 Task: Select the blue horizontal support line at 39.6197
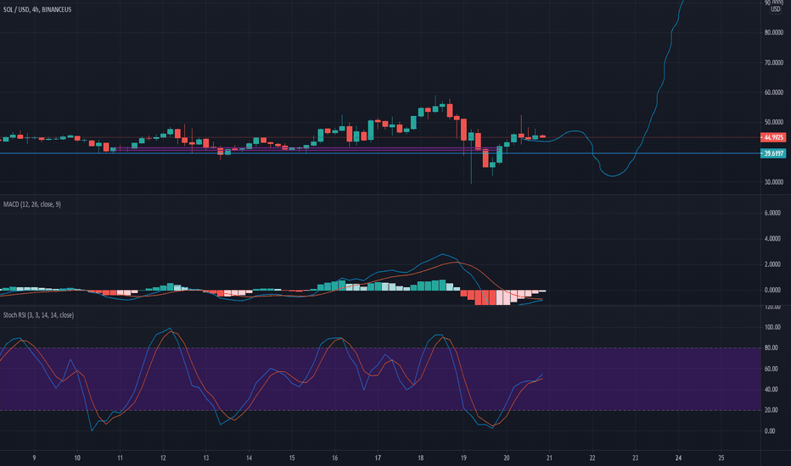tap(380, 153)
